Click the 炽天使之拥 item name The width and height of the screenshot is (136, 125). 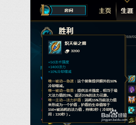point(75,43)
